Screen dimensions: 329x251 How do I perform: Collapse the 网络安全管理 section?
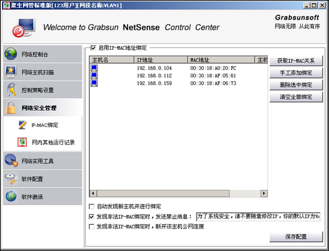(x=43, y=107)
